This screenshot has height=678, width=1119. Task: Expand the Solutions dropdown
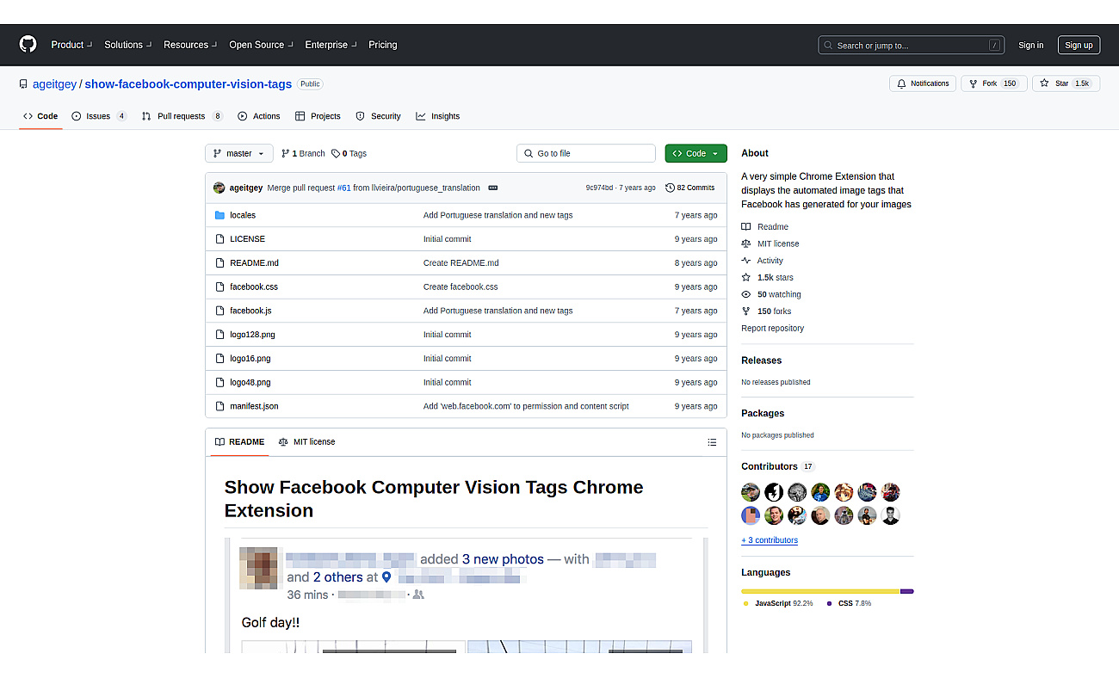(127, 45)
